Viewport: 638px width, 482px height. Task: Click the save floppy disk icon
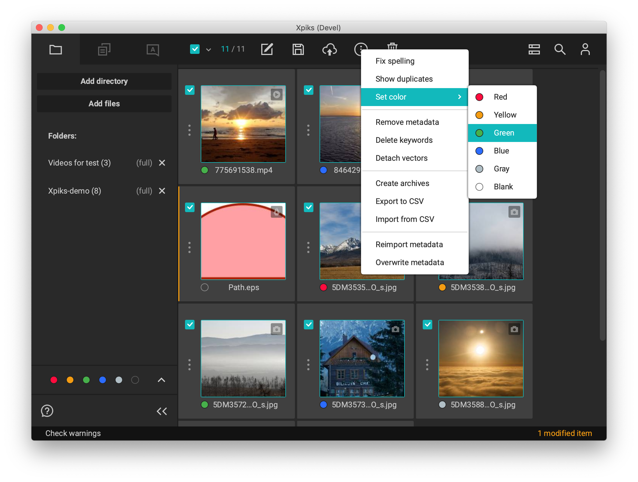[x=298, y=49]
